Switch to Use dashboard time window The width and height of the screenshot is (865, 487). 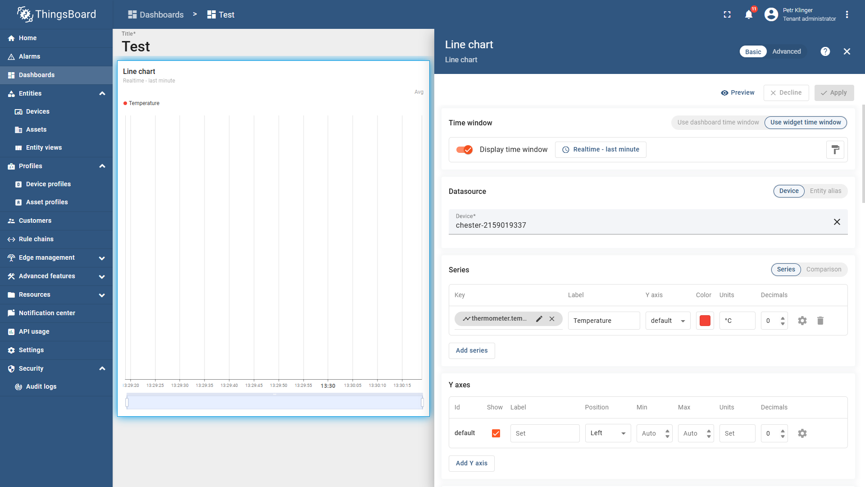click(718, 122)
